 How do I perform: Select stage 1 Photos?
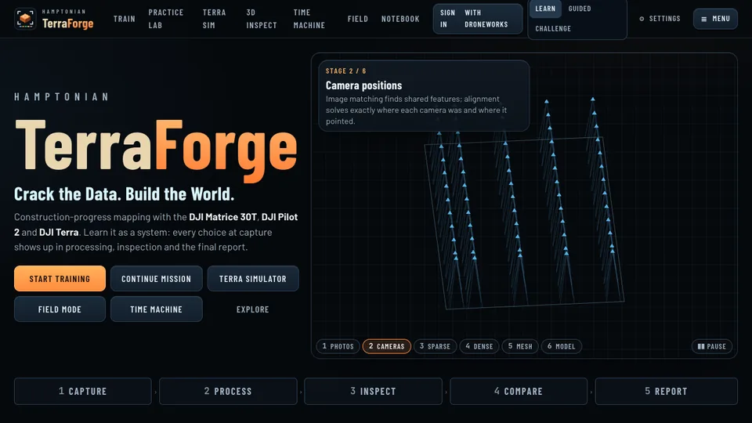[338, 346]
